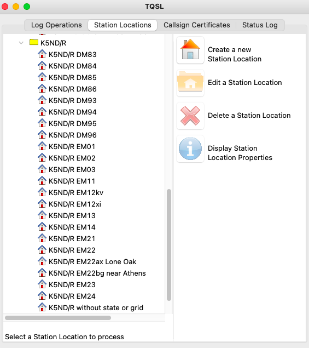The height and width of the screenshot is (348, 309).
Task: Click the house icon beside K5ND/R EM12kv
Action: [x=42, y=193]
